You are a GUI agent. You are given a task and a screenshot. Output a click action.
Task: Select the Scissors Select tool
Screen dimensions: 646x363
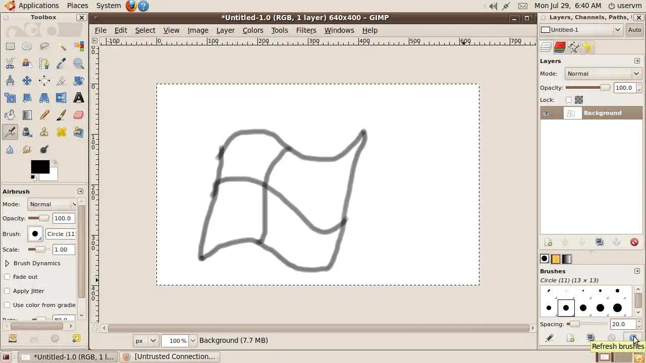(10, 64)
